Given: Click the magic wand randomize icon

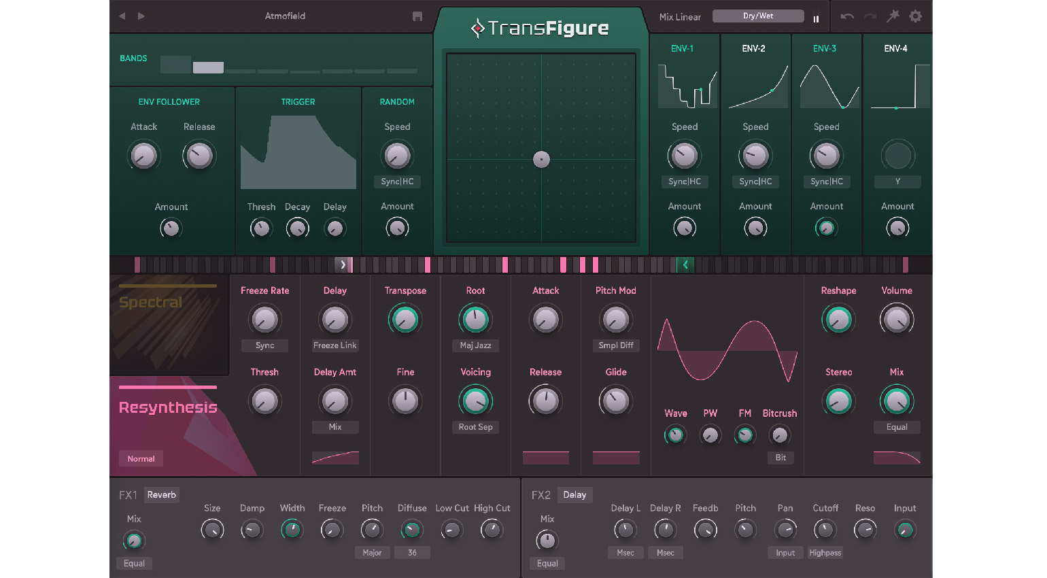Looking at the screenshot, I should click(x=893, y=16).
